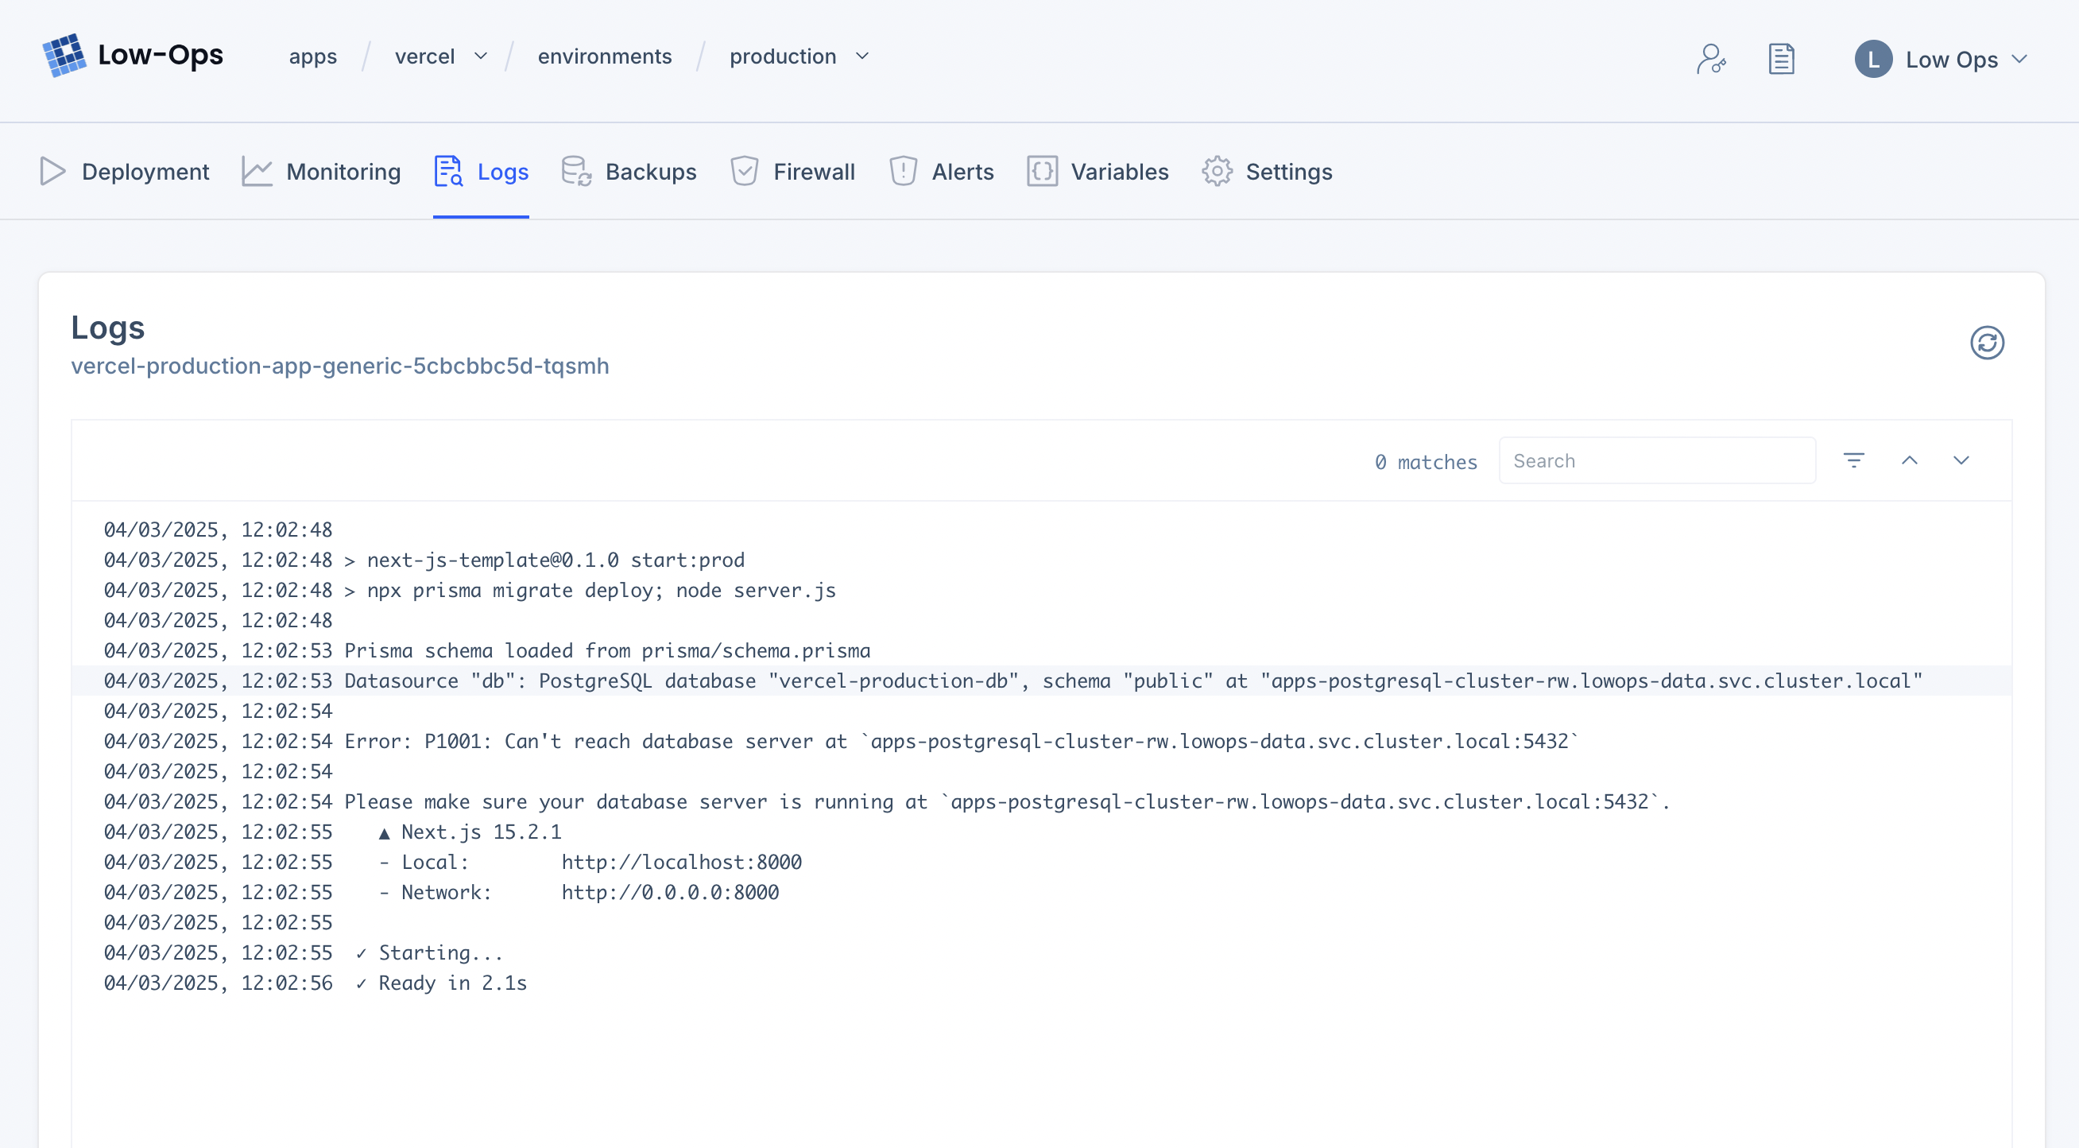Switch to the Variables tab
Image resolution: width=2079 pixels, height=1148 pixels.
pyautogui.click(x=1098, y=171)
